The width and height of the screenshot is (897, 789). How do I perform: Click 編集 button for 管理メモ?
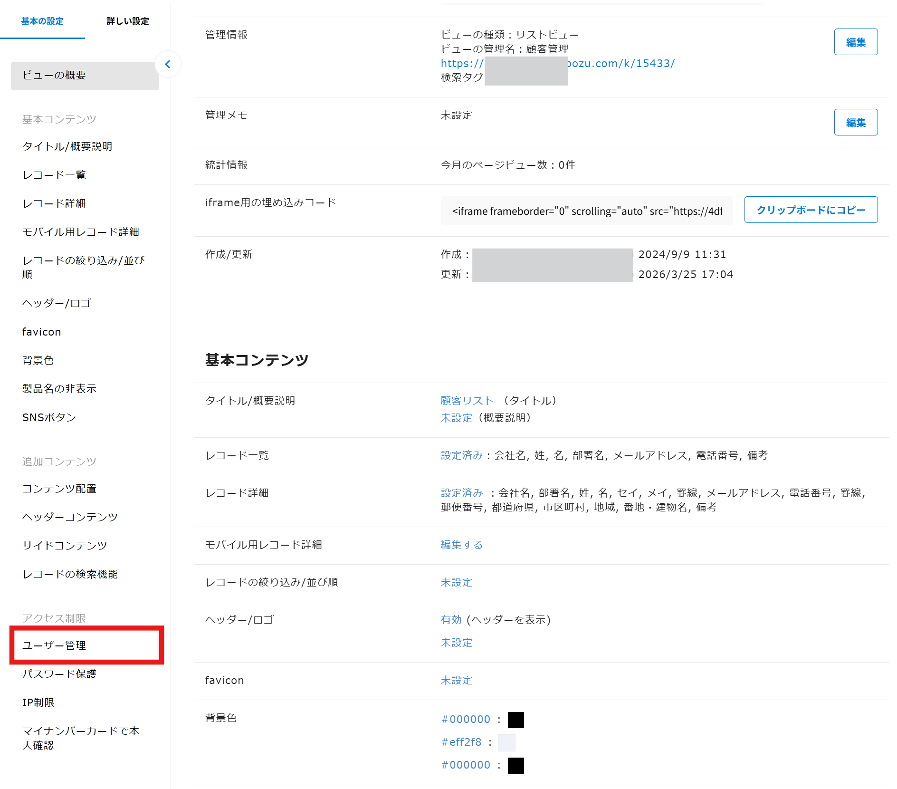855,123
